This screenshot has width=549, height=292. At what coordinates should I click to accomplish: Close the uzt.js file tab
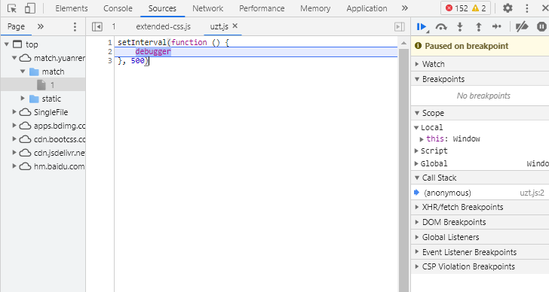click(235, 26)
